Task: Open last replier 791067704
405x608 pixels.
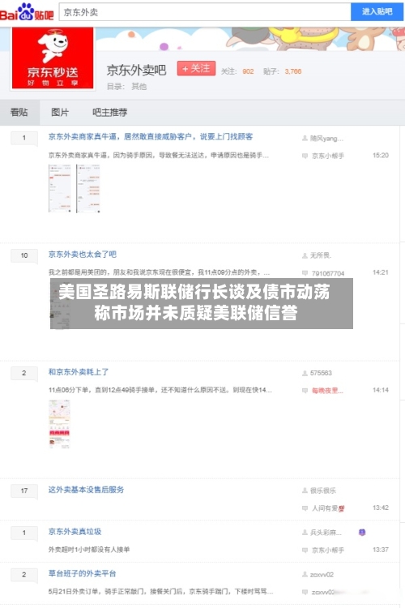Action: (328, 273)
